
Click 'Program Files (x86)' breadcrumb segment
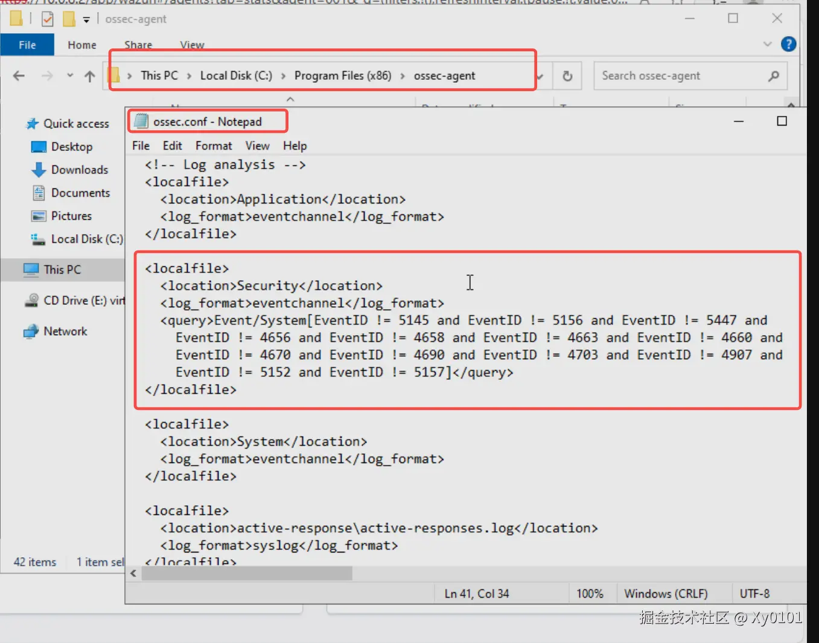click(343, 75)
